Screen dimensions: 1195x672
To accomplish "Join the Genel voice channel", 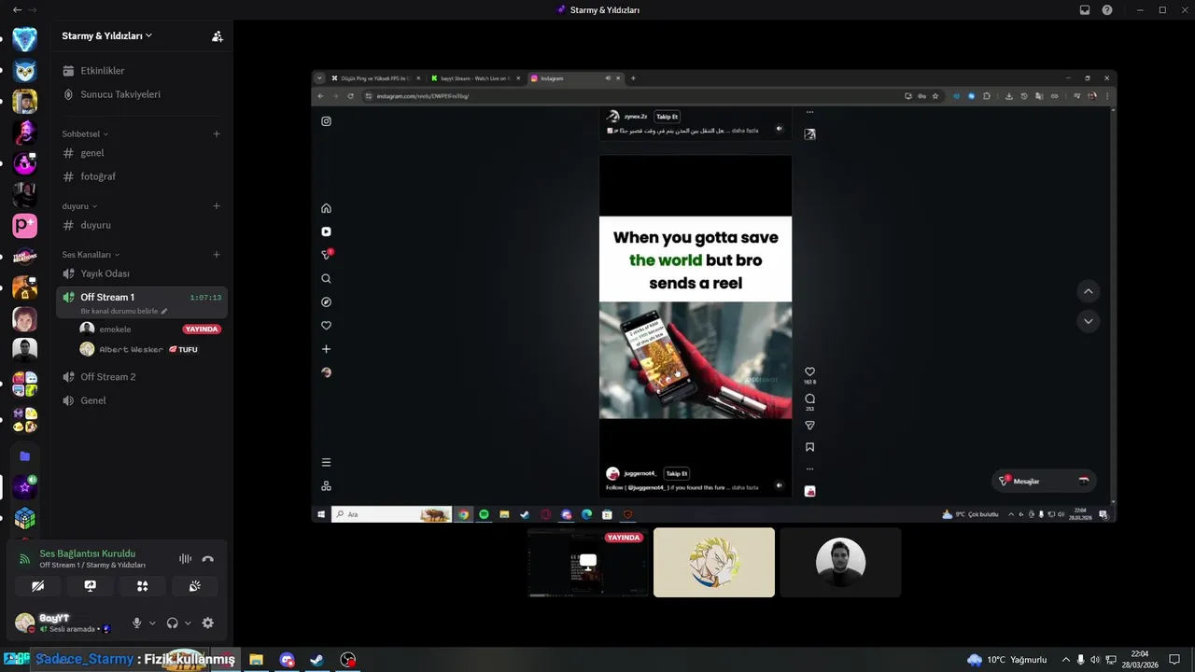I will point(140,400).
